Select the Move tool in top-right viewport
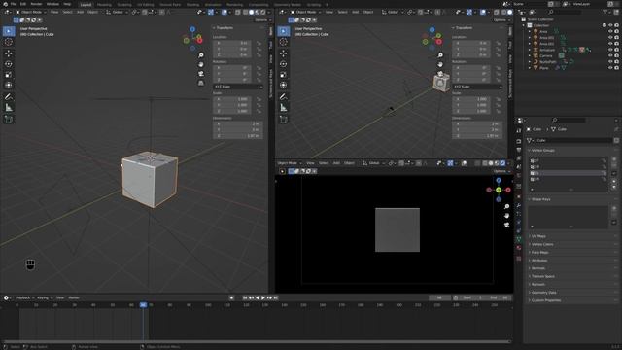This screenshot has width=622, height=350. pyautogui.click(x=283, y=53)
